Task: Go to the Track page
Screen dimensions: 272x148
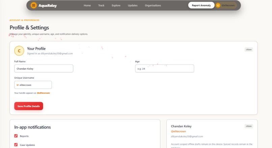Action: click(x=101, y=5)
